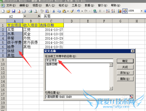The image size is (146, 111).
Task: Click the 关闭 button in the dialog
Action: point(125,67)
